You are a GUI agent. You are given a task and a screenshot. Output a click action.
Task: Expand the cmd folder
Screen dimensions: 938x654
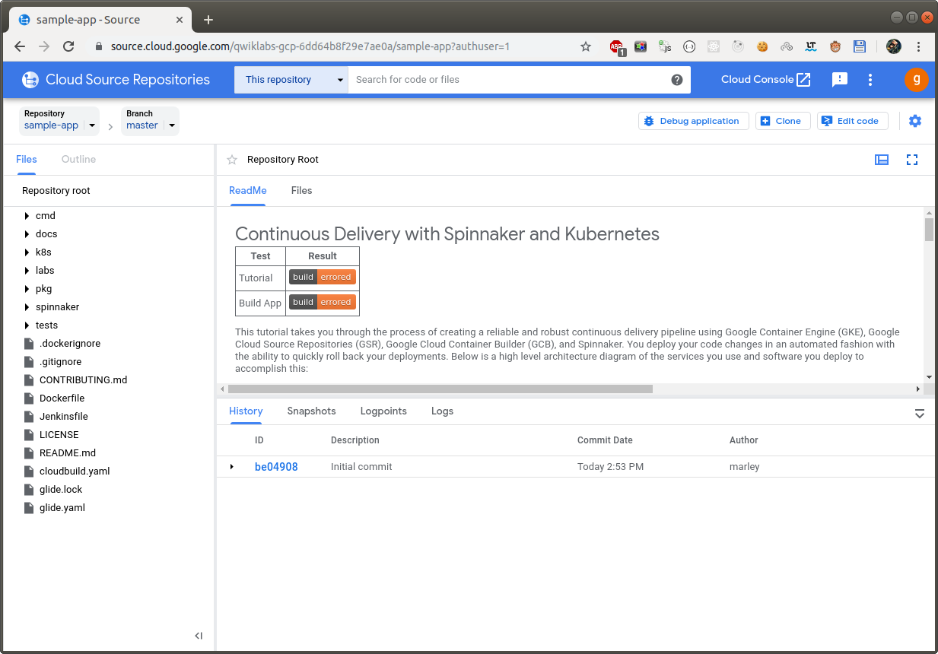(27, 216)
